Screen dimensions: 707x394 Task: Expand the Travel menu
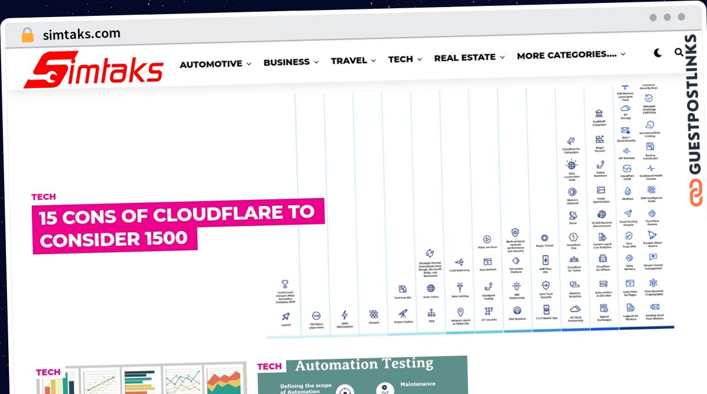click(353, 61)
